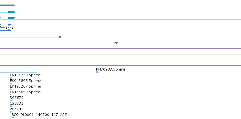Click the first cyan transcript exon block
This screenshot has width=241, height=119.
pyautogui.click(x=12, y=12)
